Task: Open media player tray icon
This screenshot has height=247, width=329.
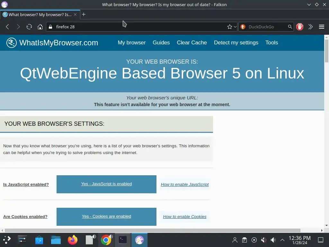Action: point(254,240)
